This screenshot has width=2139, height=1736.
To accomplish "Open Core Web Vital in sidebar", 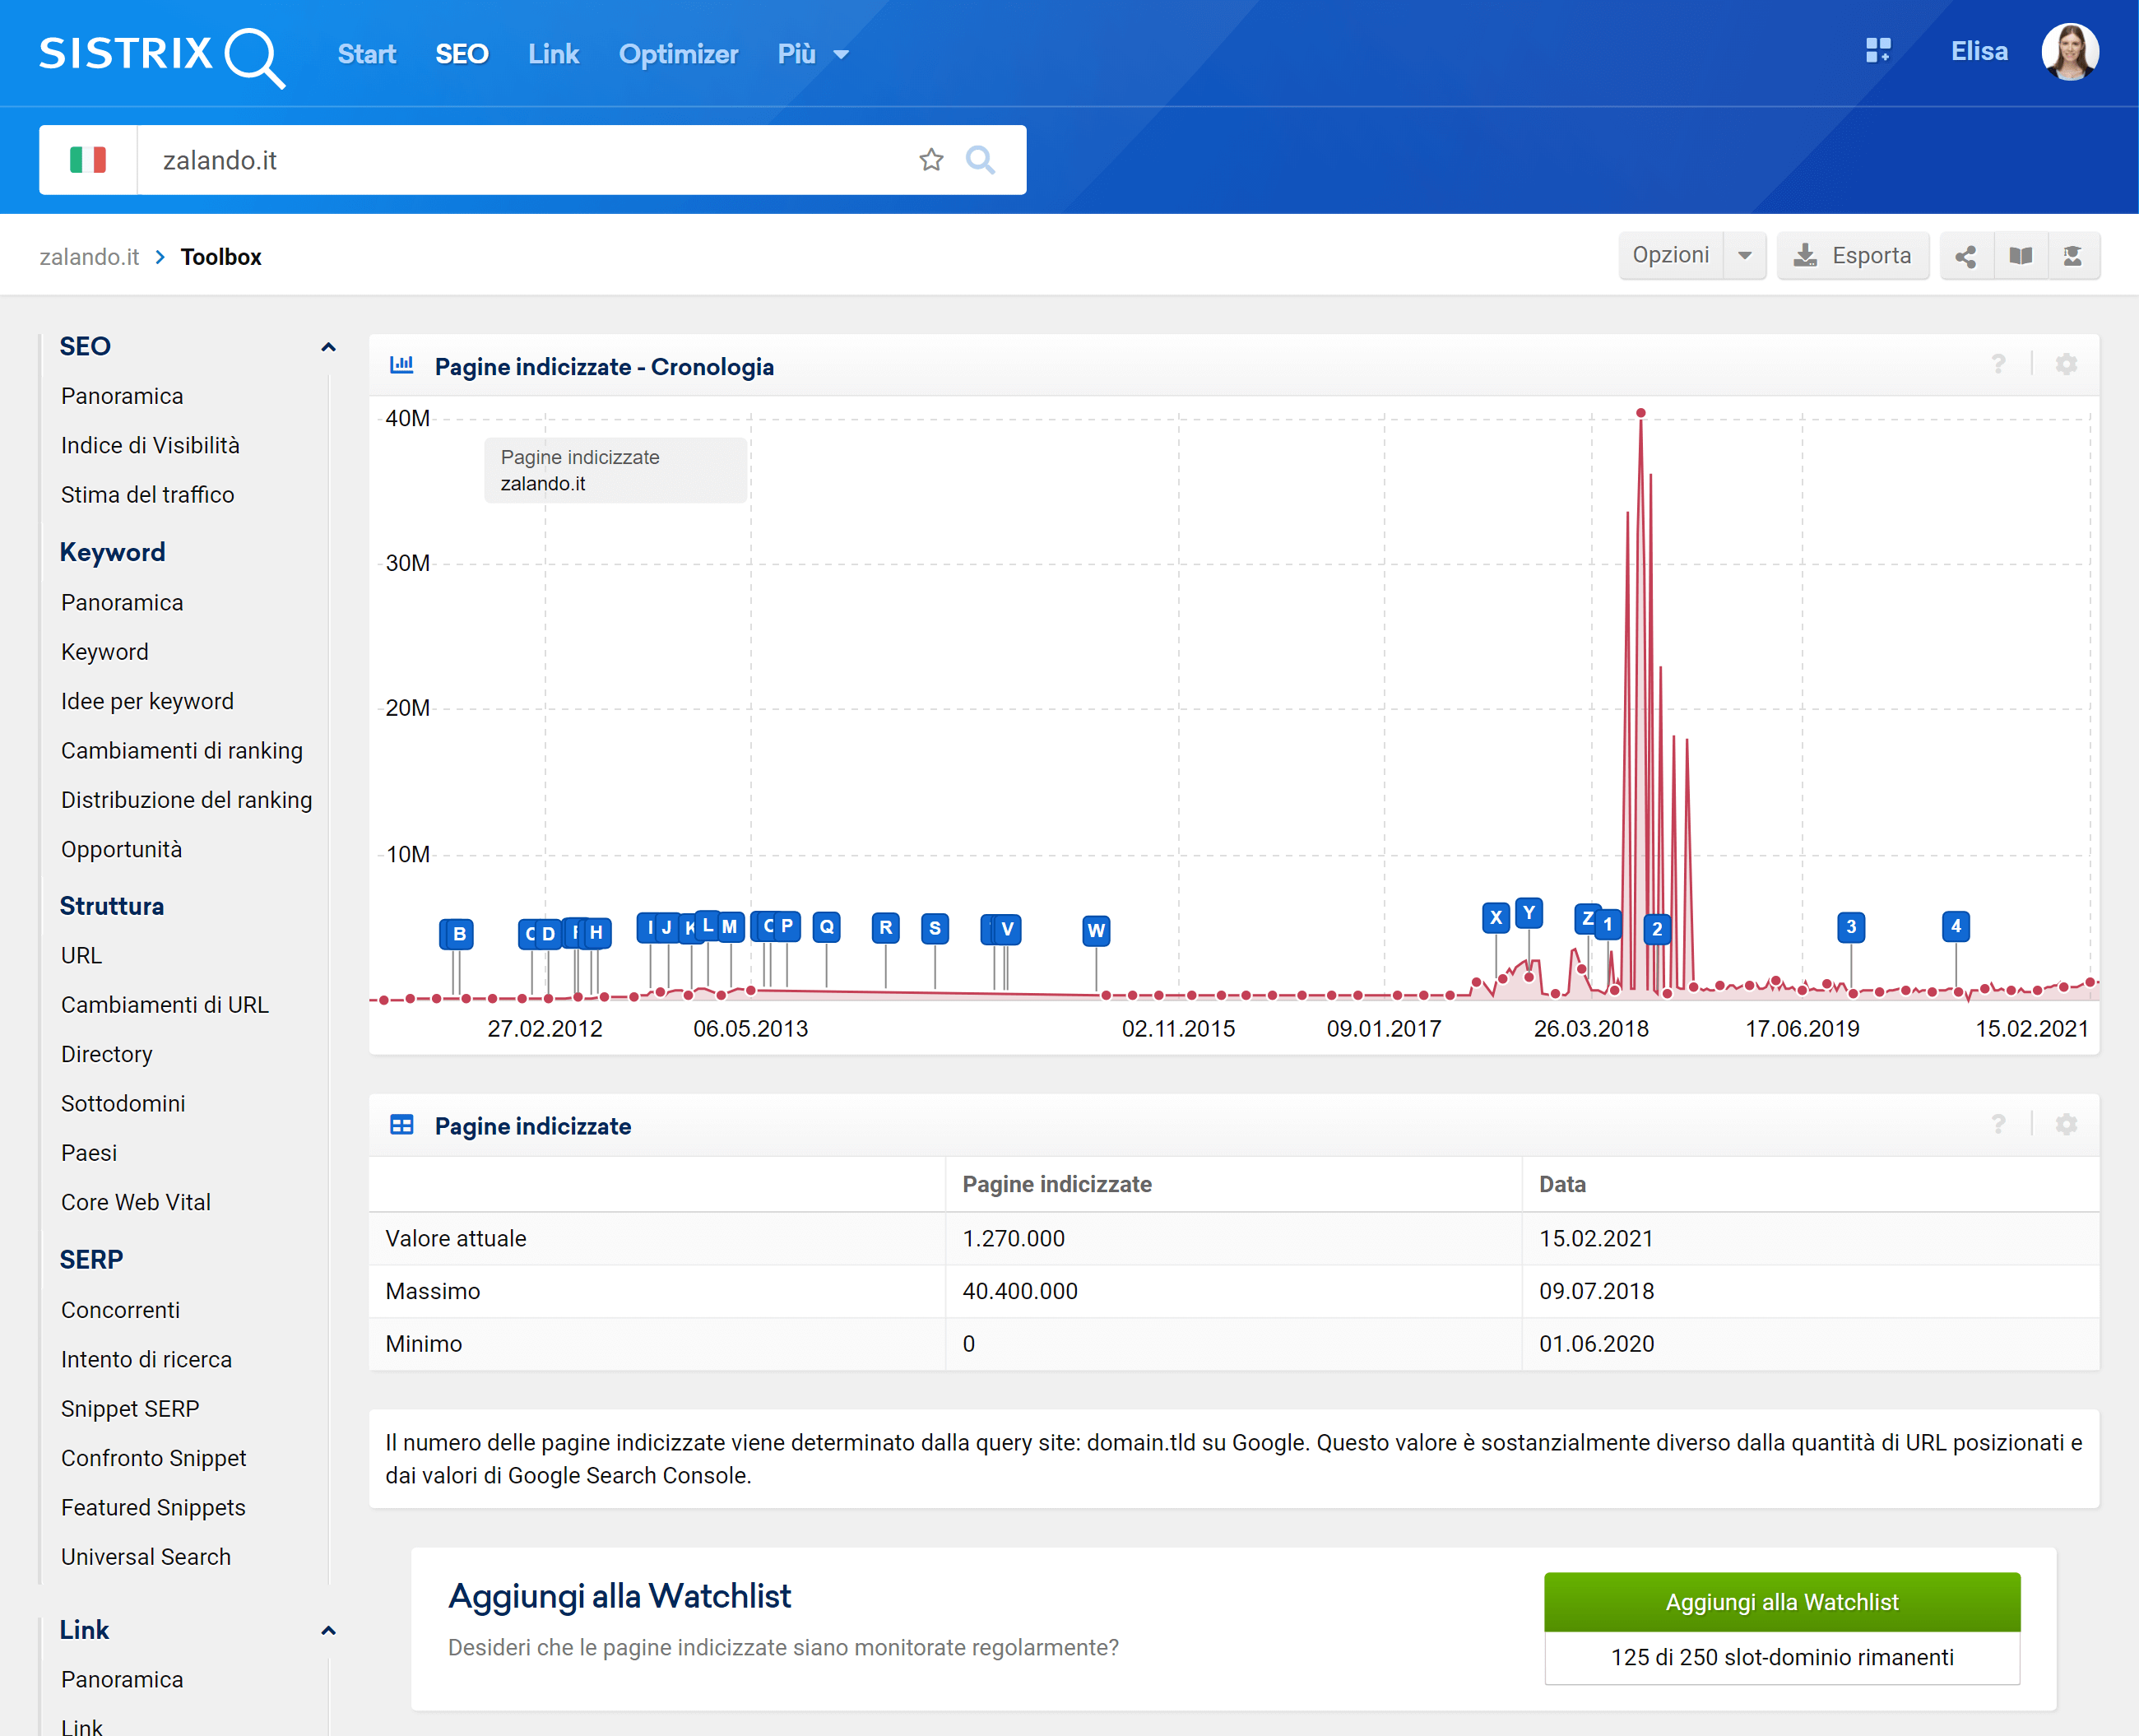I will (135, 1202).
